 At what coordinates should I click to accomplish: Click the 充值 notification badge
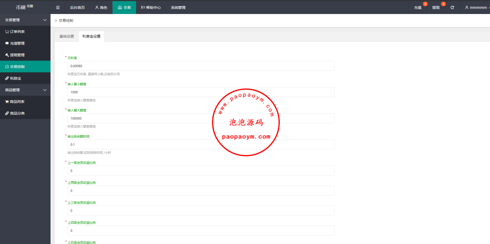click(425, 4)
